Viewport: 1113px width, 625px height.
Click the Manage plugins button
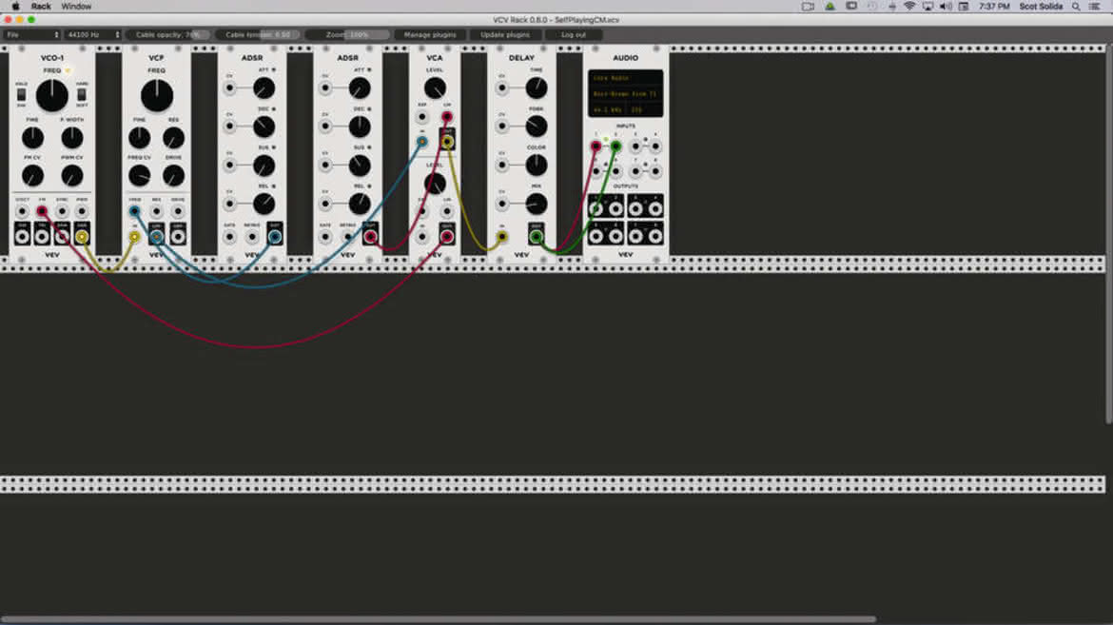(430, 34)
